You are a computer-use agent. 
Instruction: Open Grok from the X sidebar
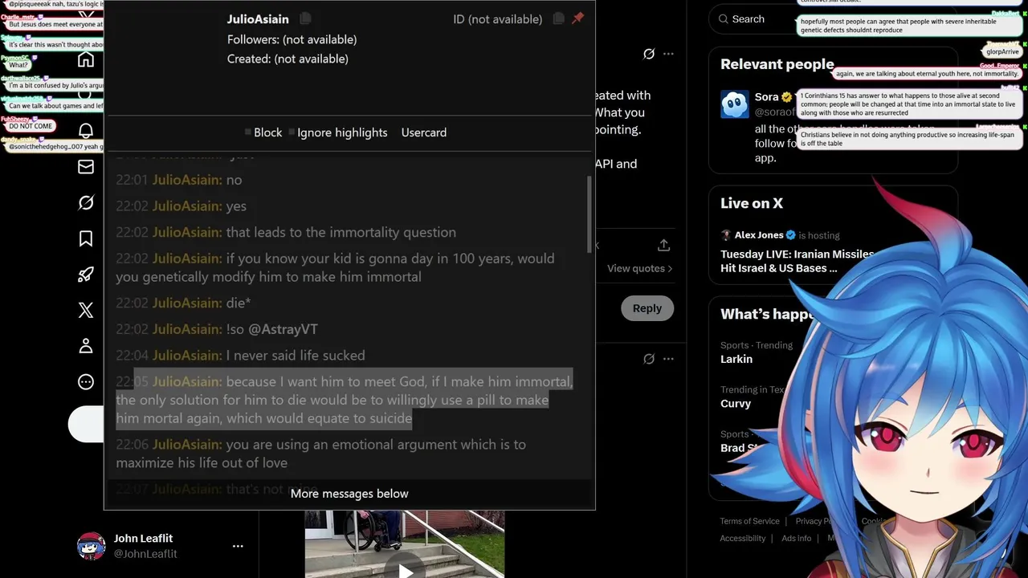(86, 203)
